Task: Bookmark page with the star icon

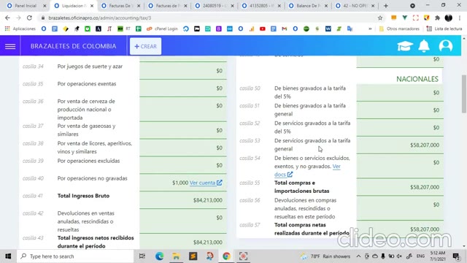Action: point(380,18)
